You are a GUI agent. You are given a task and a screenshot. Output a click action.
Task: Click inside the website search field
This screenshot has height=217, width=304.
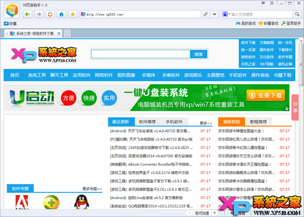pyautogui.click(x=141, y=54)
